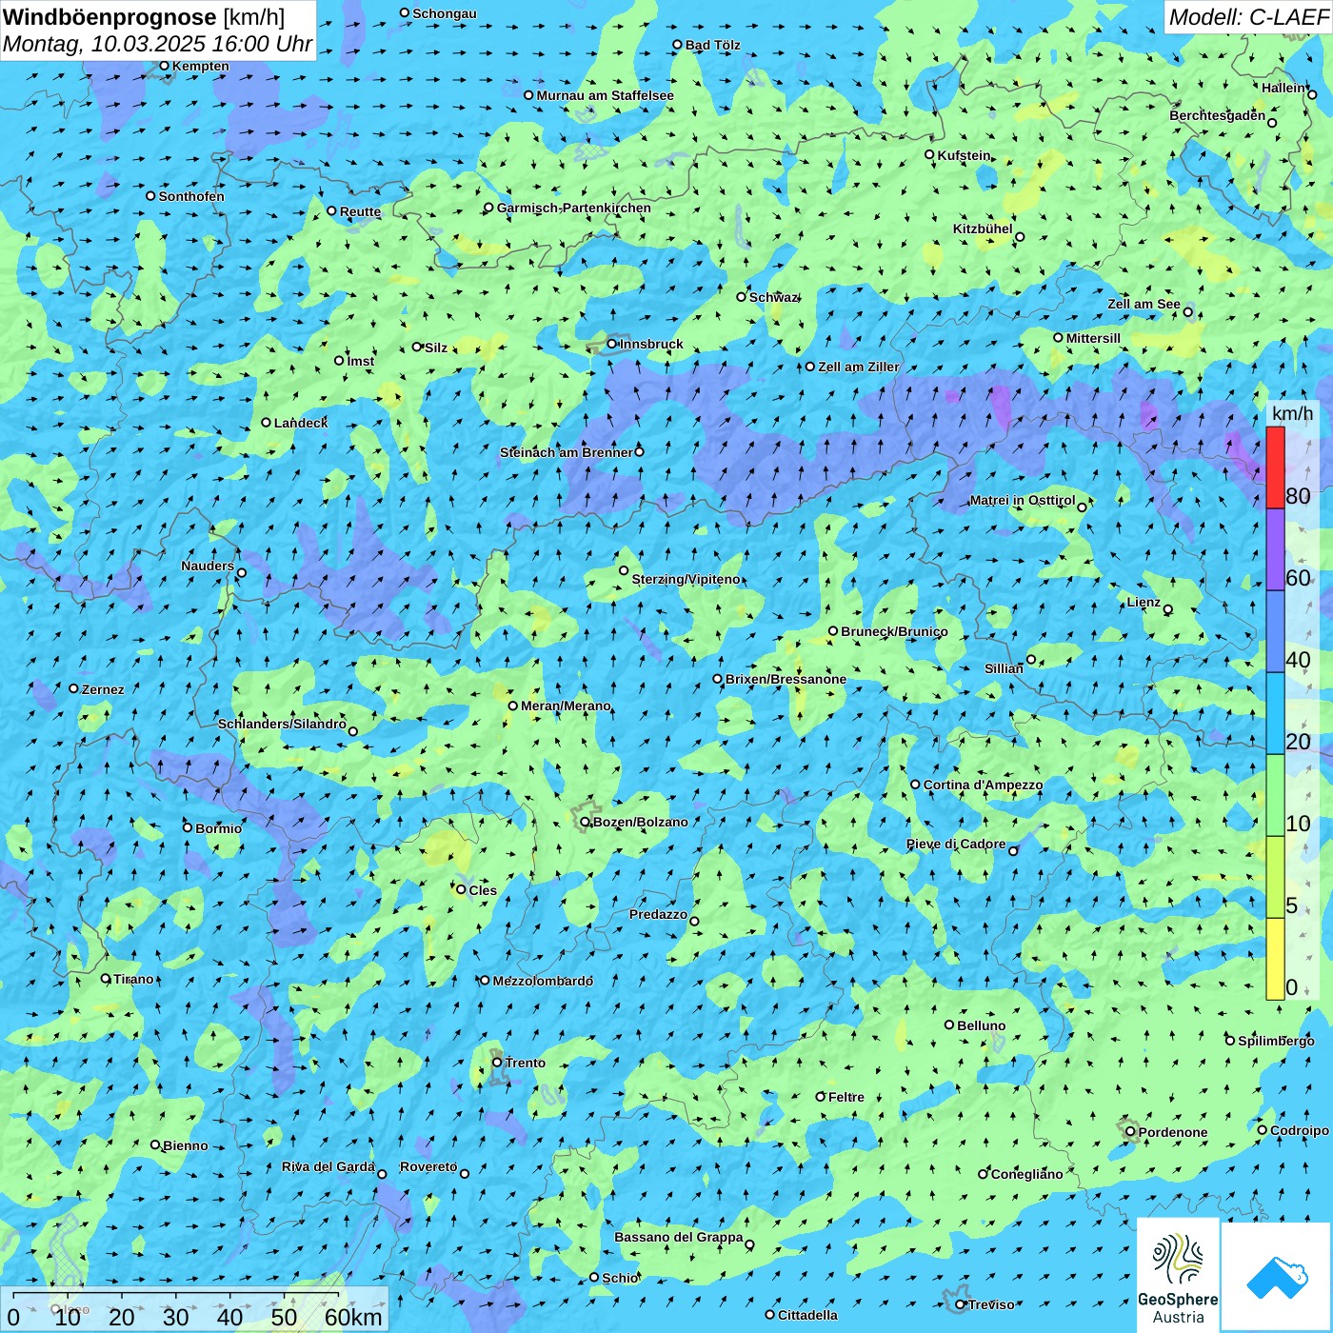Click the Tirano location marker
1333x1333 pixels.
(106, 978)
